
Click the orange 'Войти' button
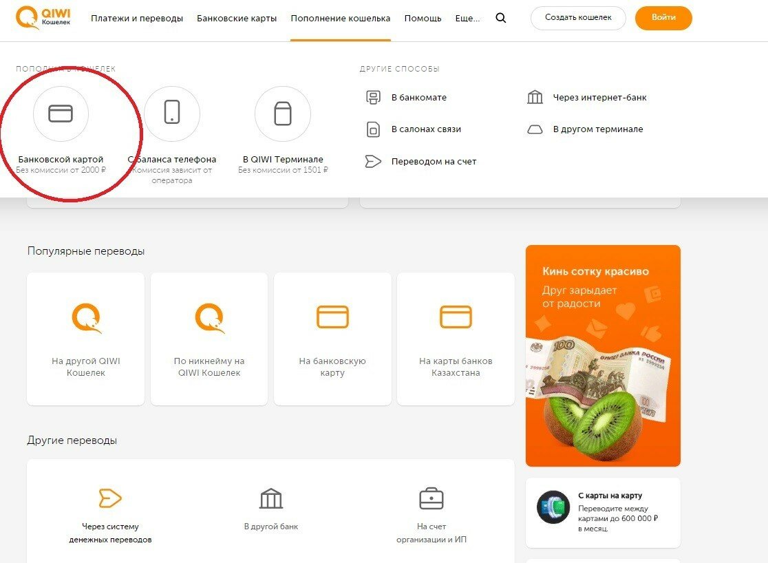click(x=663, y=18)
